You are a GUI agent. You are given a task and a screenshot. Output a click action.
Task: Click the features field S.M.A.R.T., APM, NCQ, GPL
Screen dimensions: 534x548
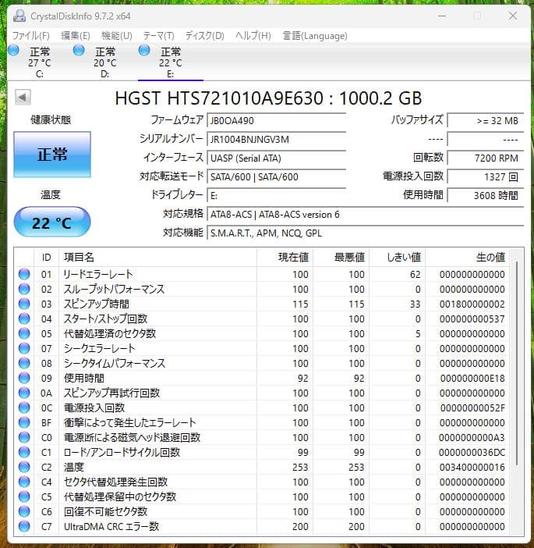click(x=366, y=233)
